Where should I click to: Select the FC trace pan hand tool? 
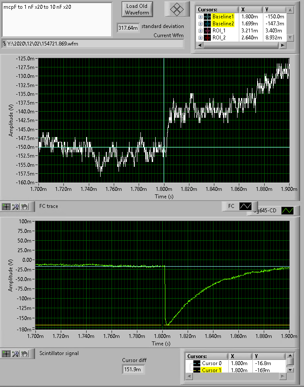(24, 207)
